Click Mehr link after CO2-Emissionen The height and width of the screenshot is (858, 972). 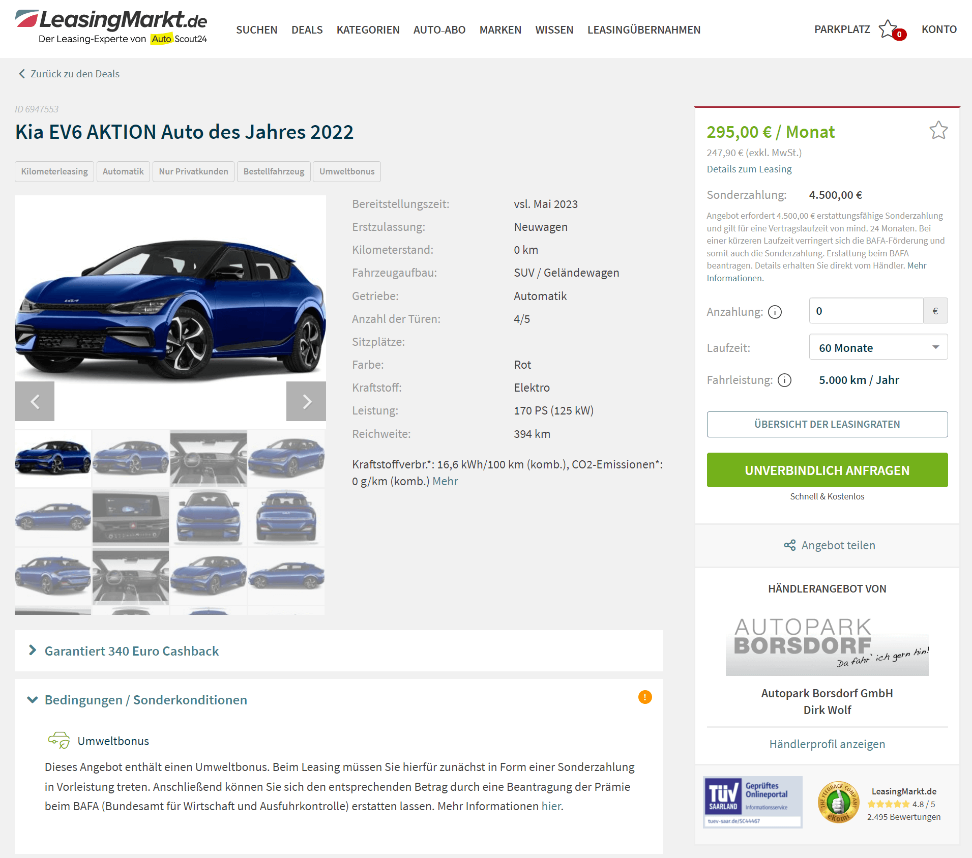[x=445, y=481]
